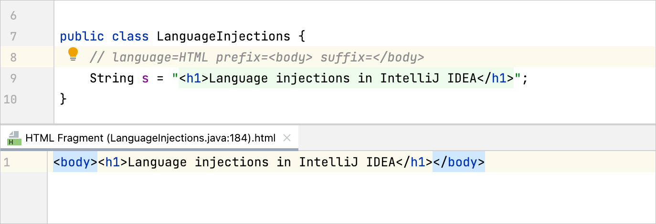Click line number 6 in the gutter
Screen dimensions: 656x224
click(13, 16)
